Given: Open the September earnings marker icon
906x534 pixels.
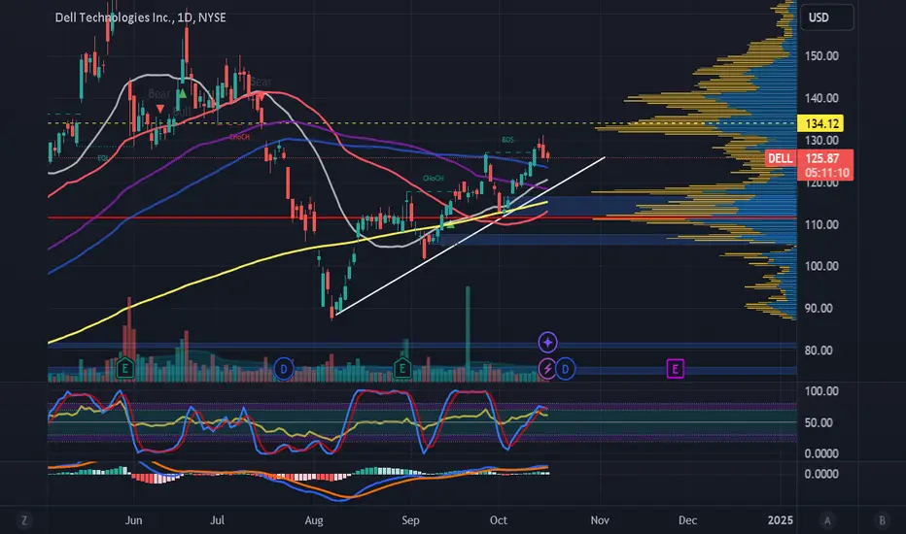Looking at the screenshot, I should tap(402, 368).
